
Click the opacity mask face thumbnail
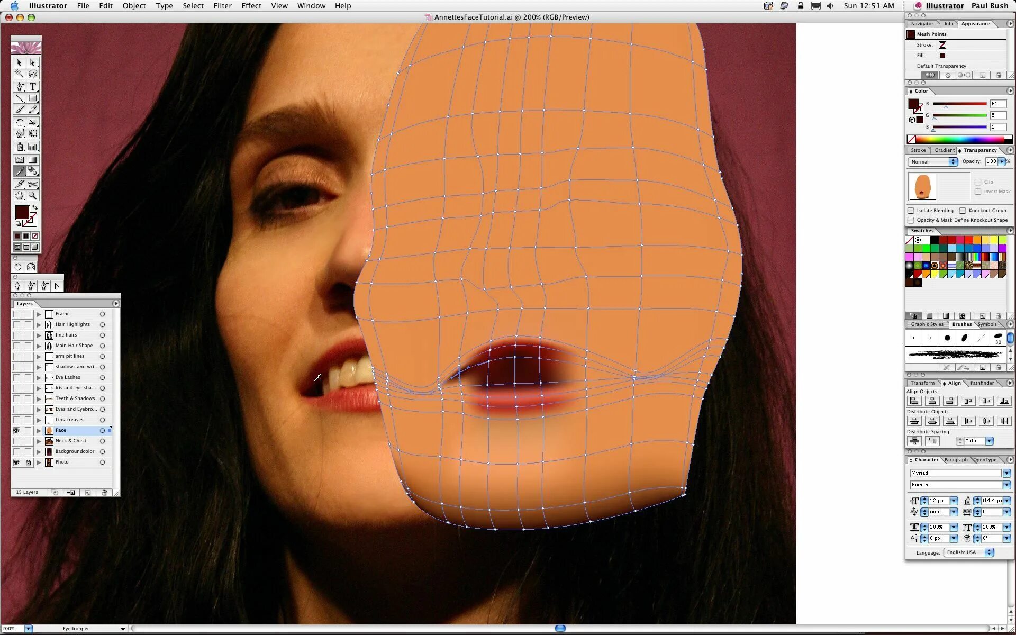[922, 186]
